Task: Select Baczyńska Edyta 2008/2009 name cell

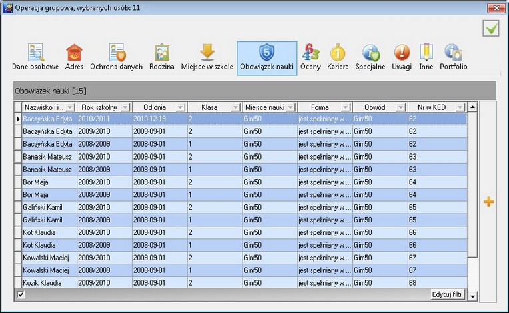Action: [x=49, y=144]
